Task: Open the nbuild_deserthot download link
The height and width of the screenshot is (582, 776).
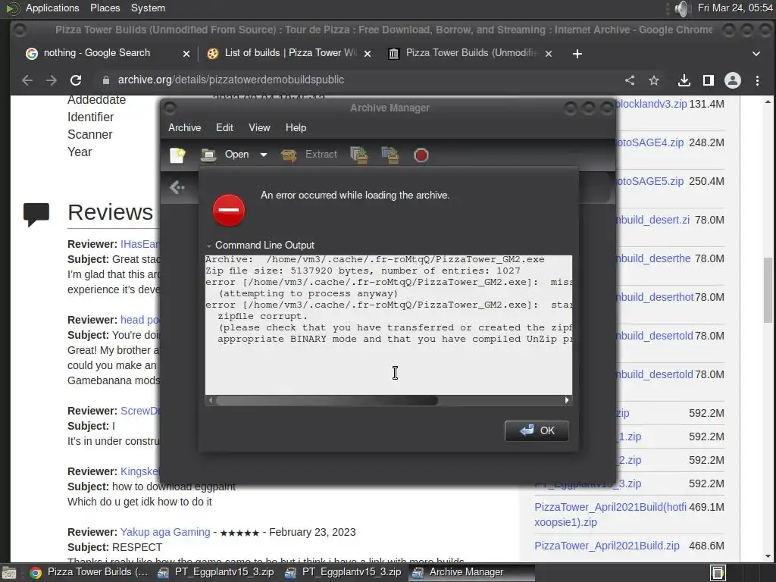Action: point(655,297)
